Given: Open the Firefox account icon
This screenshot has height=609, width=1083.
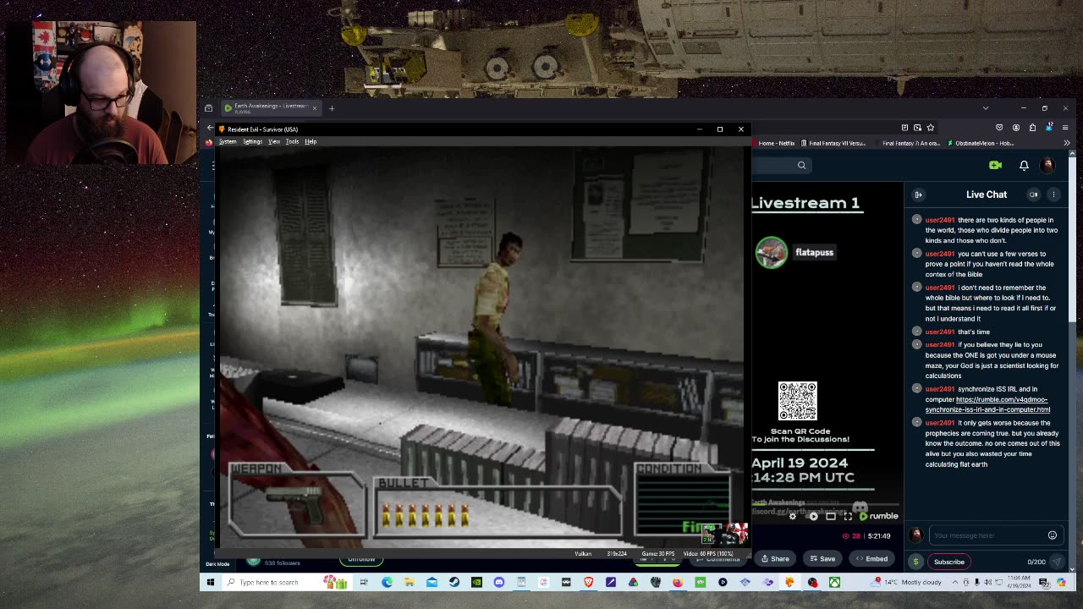Looking at the screenshot, I should tap(1016, 128).
